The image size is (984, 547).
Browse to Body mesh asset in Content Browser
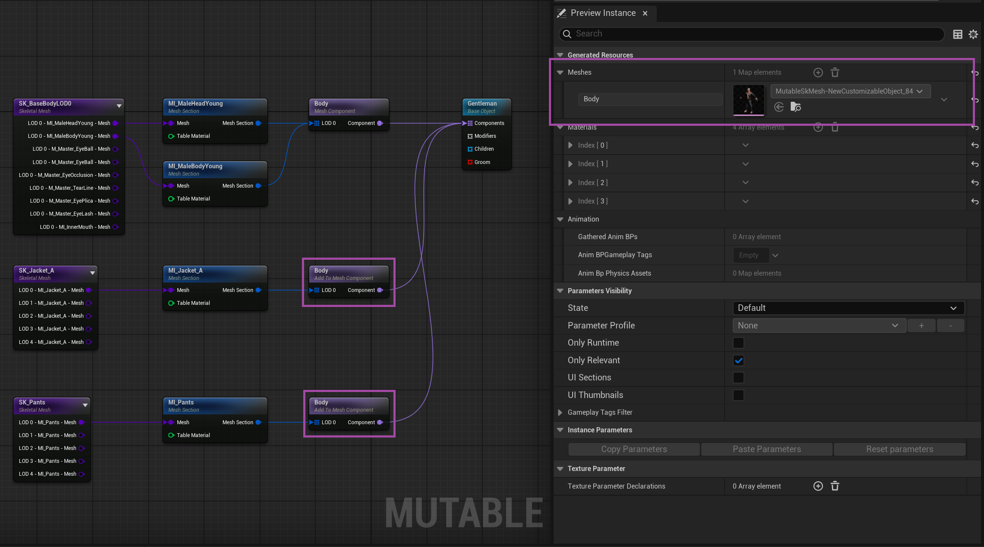point(795,107)
